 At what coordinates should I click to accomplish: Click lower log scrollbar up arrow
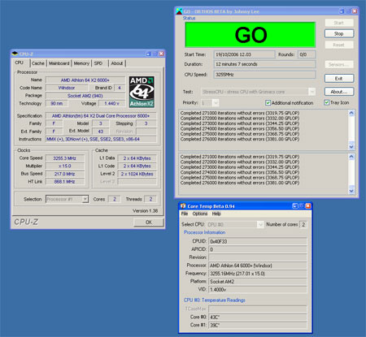pyautogui.click(x=351, y=157)
